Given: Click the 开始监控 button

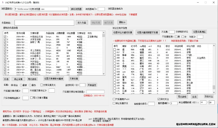Looking at the screenshot, I should point(92,85).
